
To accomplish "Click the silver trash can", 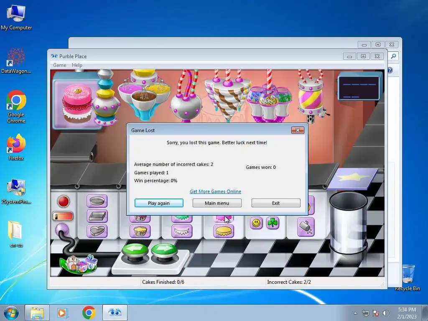I will [348, 222].
